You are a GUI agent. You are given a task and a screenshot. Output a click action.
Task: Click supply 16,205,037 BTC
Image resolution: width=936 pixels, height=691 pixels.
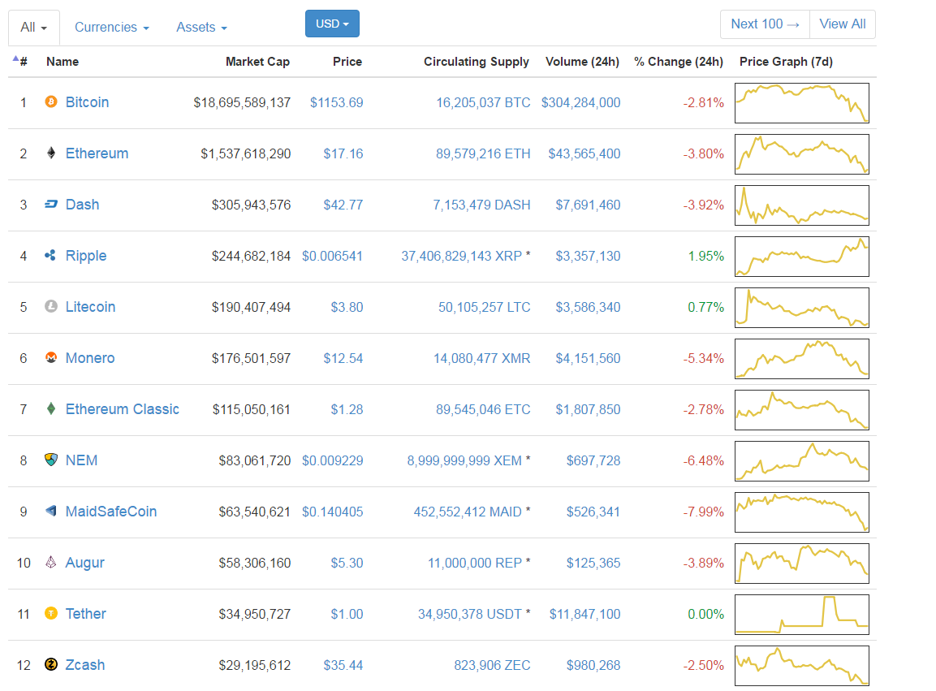tap(483, 103)
